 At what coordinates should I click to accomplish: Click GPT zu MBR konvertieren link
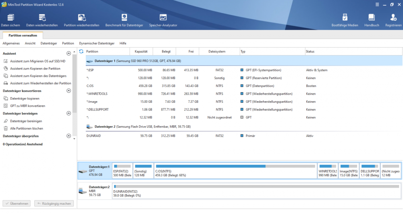[27, 106]
